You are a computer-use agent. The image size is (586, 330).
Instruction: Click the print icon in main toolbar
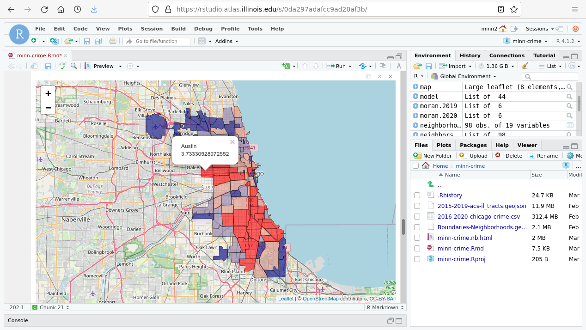coord(112,41)
